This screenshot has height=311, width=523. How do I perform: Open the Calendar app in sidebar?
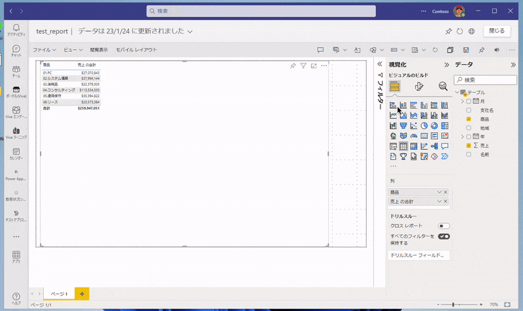click(x=16, y=154)
